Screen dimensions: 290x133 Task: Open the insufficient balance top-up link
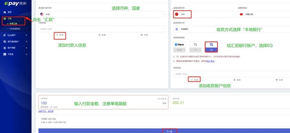pyautogui.click(x=46, y=111)
